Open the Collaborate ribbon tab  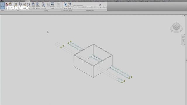(x=56, y=1)
